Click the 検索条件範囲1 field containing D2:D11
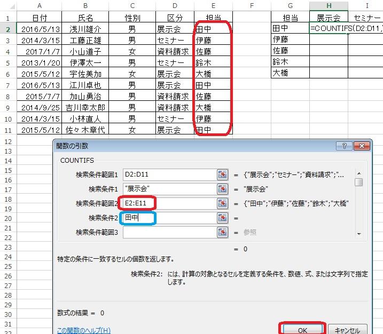Viewport: 383px width, 334px height. (x=168, y=174)
